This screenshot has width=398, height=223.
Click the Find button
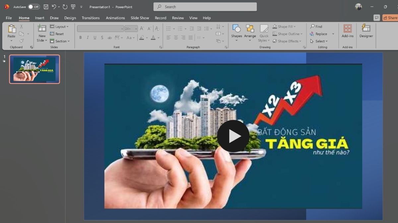tap(316, 26)
